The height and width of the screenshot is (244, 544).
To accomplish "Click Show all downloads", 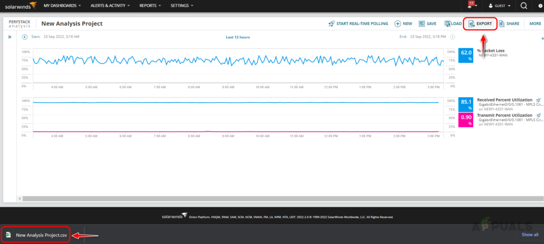I will pyautogui.click(x=530, y=235).
